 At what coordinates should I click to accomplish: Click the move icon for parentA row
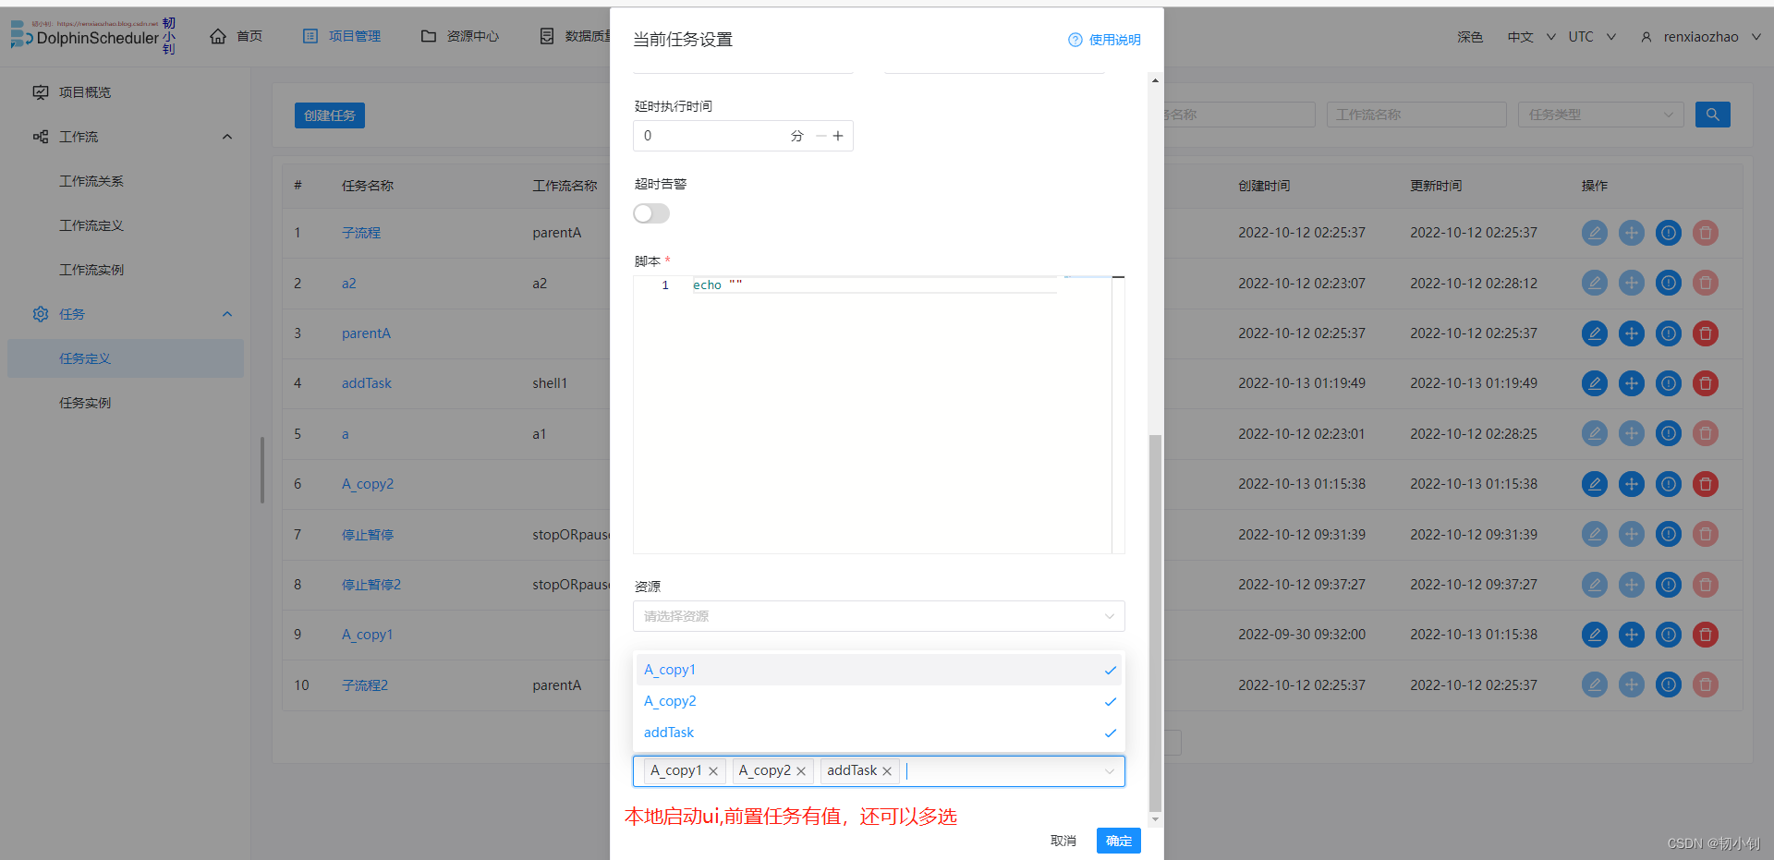tap(1632, 333)
